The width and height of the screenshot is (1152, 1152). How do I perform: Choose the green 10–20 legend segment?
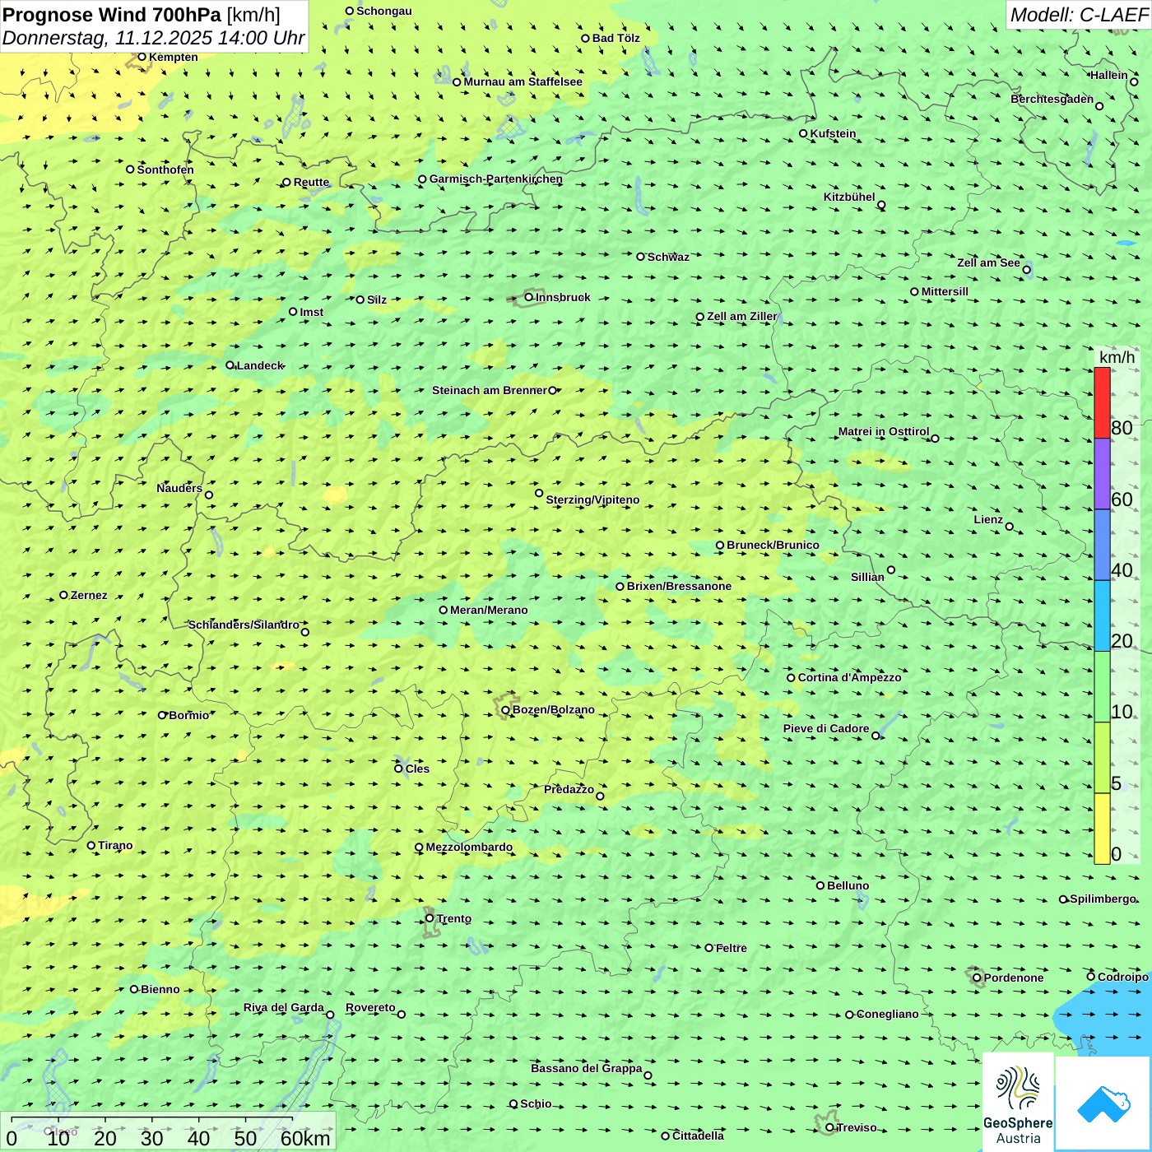pyautogui.click(x=1102, y=687)
